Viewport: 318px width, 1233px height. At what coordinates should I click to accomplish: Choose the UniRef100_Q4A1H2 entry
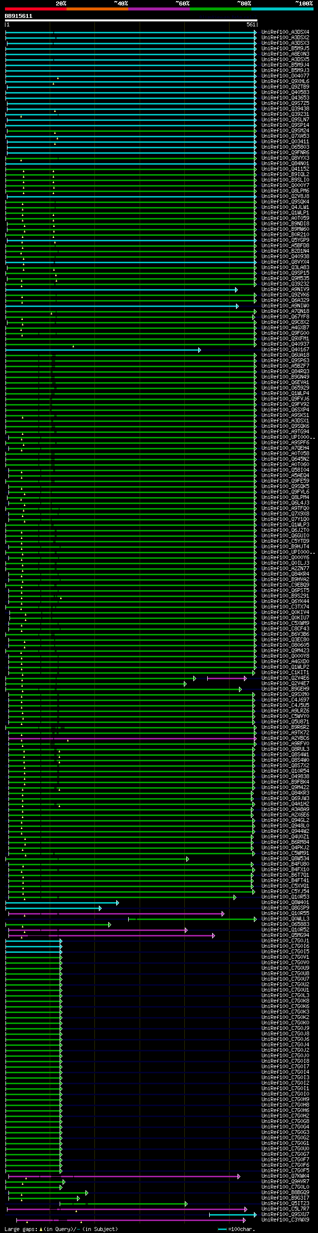point(285,804)
